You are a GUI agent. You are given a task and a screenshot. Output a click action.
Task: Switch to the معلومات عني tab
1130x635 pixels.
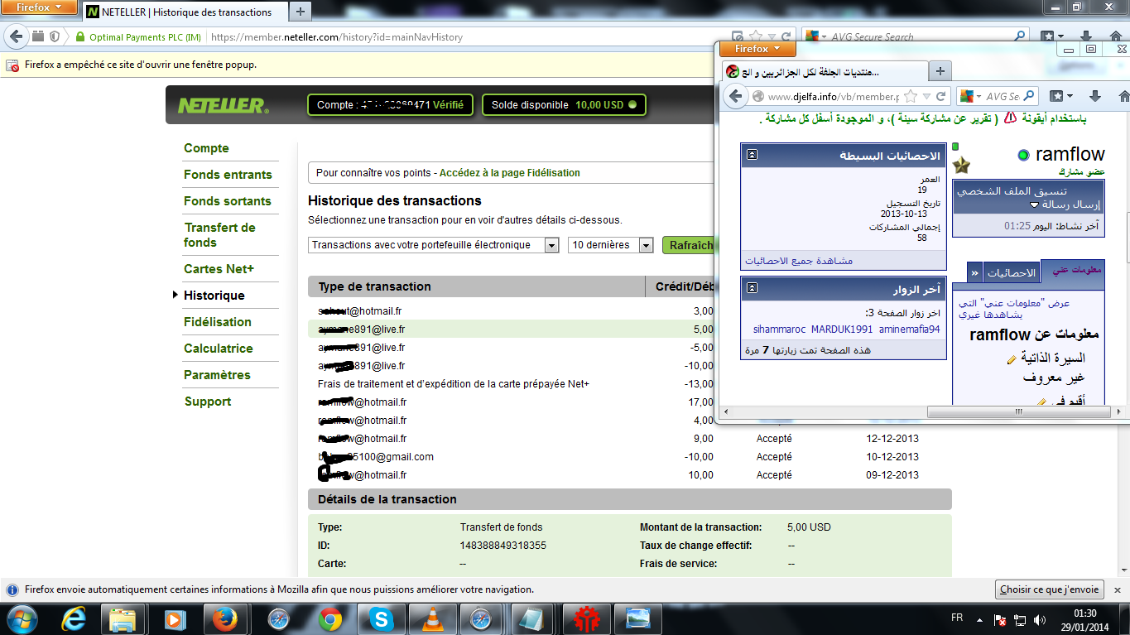click(1074, 272)
